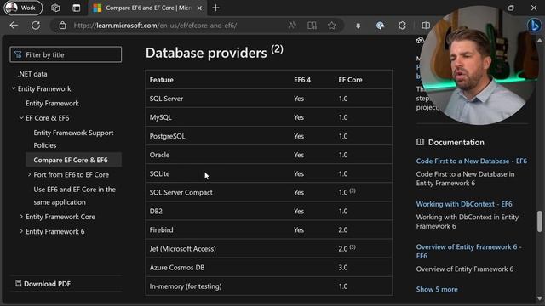The width and height of the screenshot is (545, 306).
Task: Click the password shield extension icon
Action: coord(381,25)
